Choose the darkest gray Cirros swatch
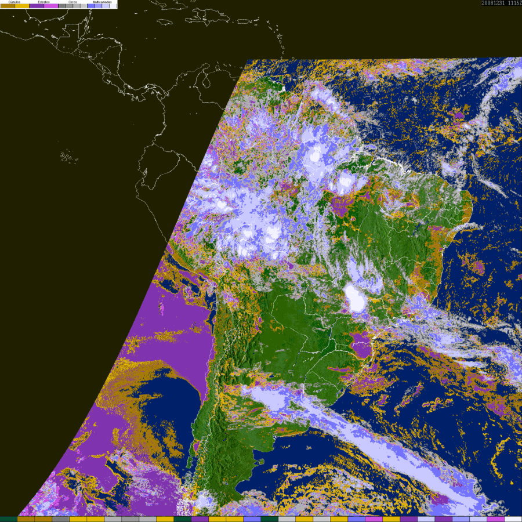This screenshot has height=522, width=522. (62, 6)
